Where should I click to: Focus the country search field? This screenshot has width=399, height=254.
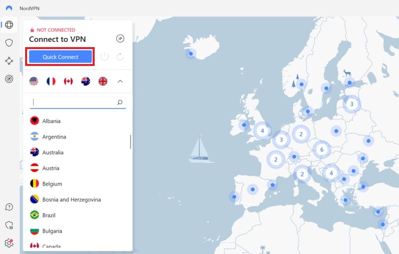click(x=78, y=102)
